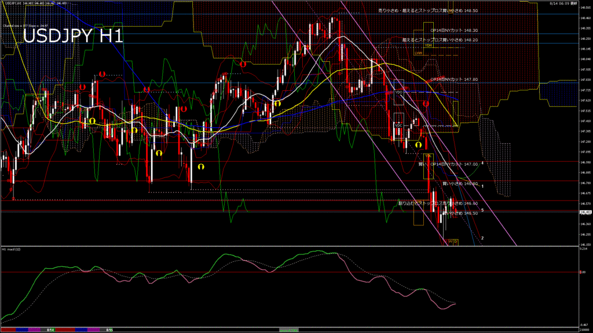Click the YDH box label
The image size is (593, 333).
coord(428,45)
